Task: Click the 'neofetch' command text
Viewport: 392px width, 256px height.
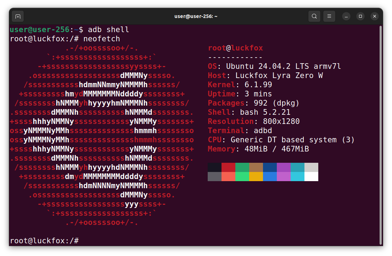Action: pos(101,39)
